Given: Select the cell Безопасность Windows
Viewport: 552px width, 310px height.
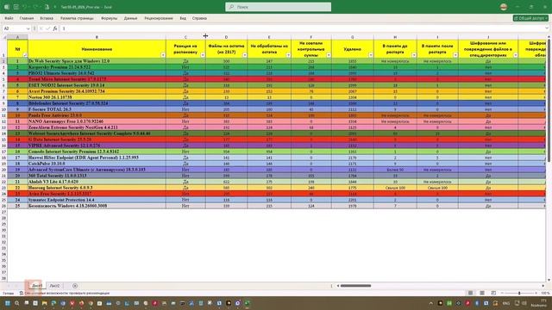Looking at the screenshot, I should (97, 206).
